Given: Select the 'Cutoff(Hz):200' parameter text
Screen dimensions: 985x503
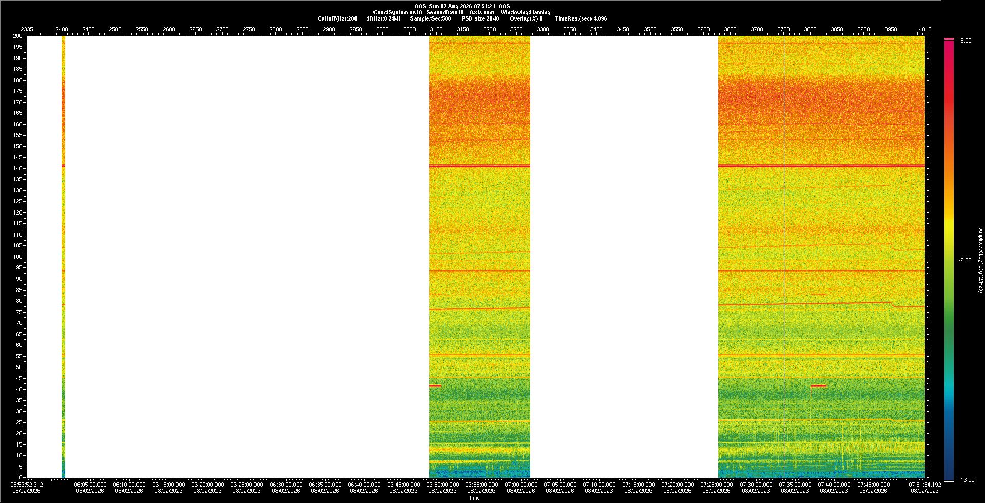Looking at the screenshot, I should pyautogui.click(x=337, y=18).
